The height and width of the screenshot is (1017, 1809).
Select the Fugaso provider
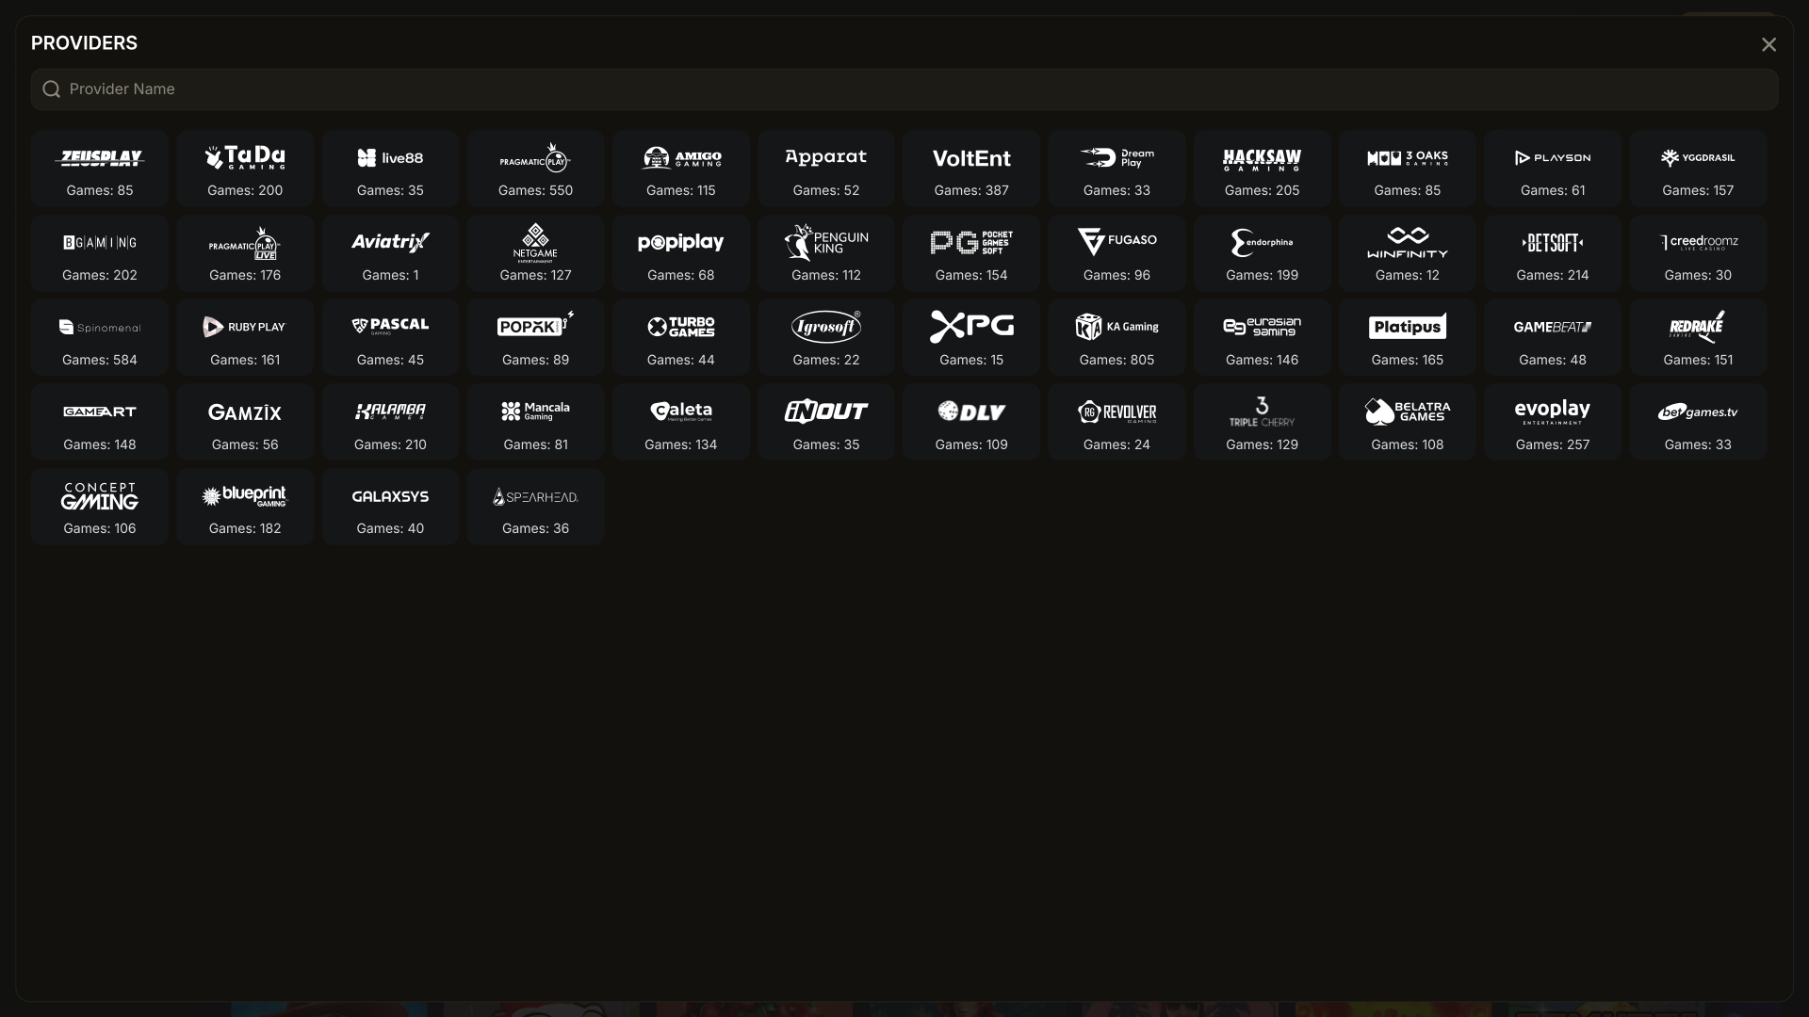click(x=1116, y=253)
